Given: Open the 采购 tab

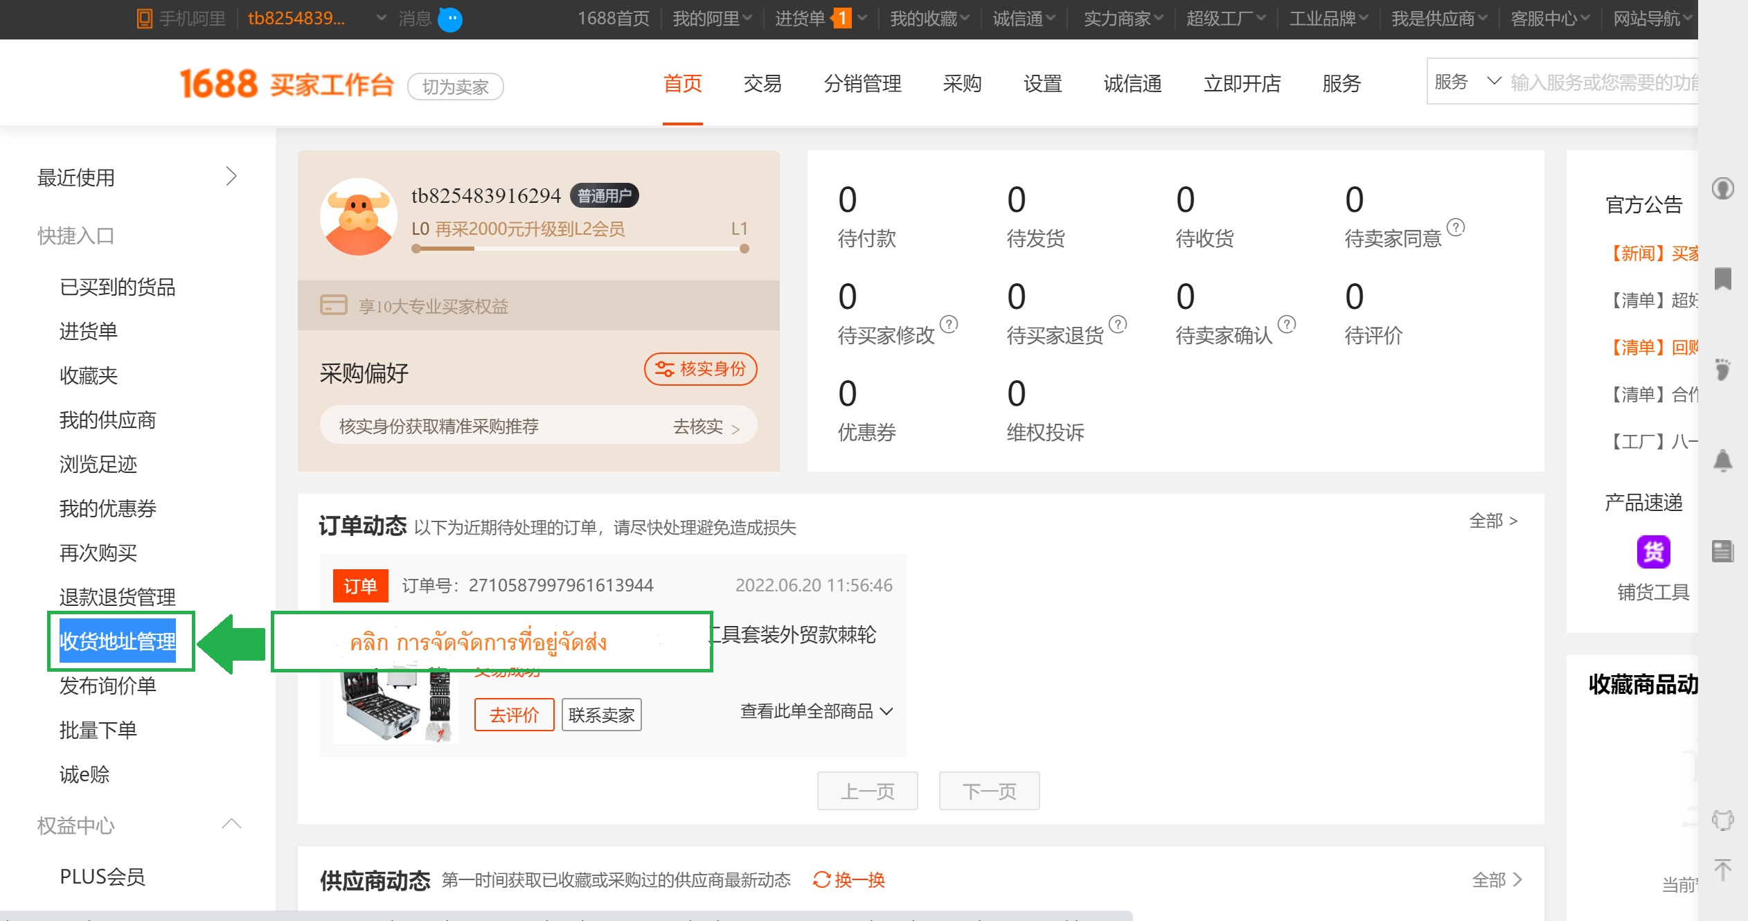Looking at the screenshot, I should 962,83.
